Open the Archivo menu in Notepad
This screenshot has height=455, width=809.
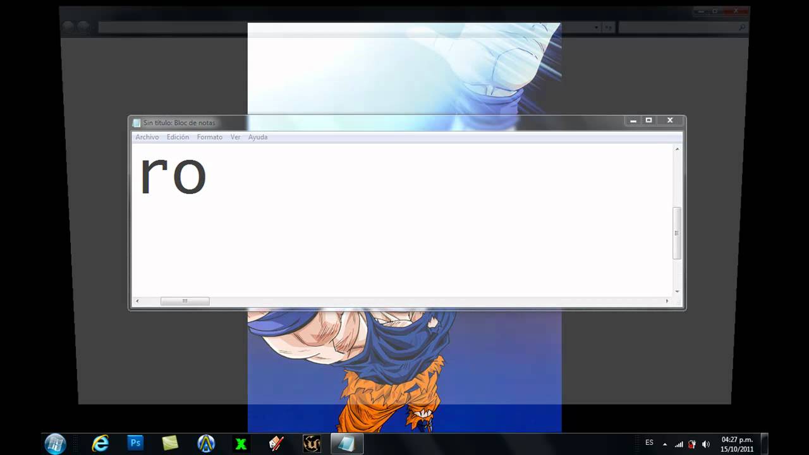pyautogui.click(x=147, y=137)
